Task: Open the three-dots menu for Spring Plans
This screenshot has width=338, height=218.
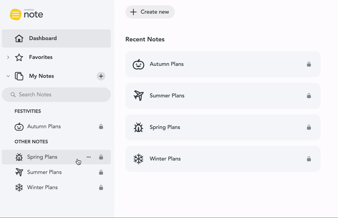Action: click(89, 157)
